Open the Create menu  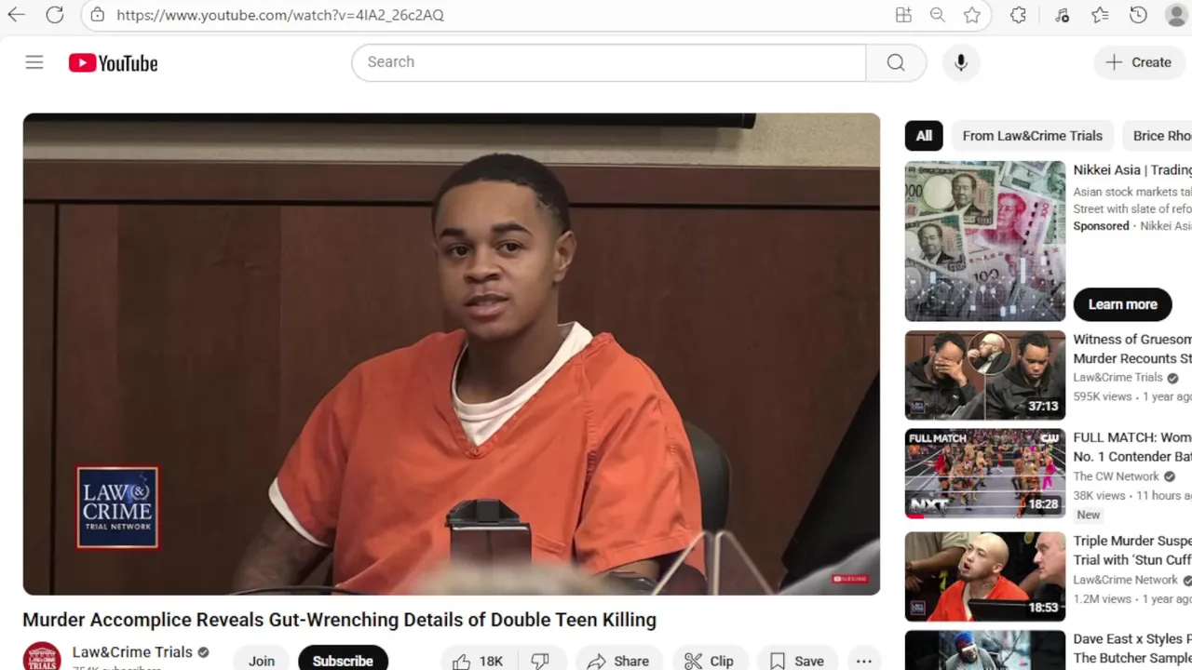pyautogui.click(x=1139, y=62)
